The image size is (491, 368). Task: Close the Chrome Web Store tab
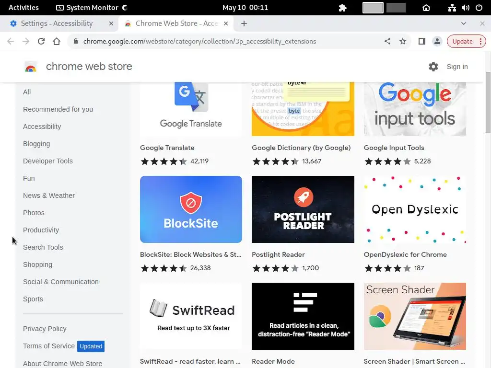click(226, 23)
